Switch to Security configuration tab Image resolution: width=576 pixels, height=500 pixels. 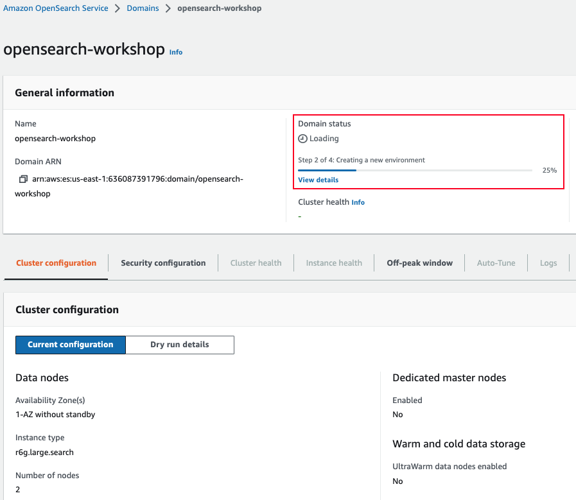pyautogui.click(x=163, y=263)
